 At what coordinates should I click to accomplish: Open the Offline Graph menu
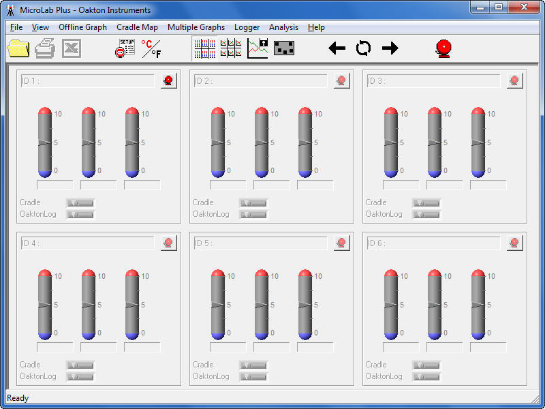click(82, 27)
